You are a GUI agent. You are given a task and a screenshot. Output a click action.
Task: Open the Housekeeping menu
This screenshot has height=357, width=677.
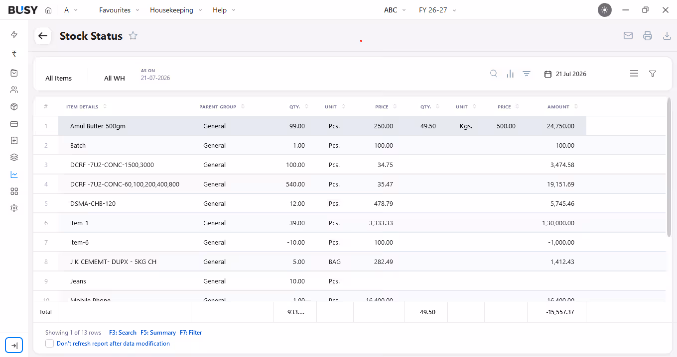tap(176, 10)
